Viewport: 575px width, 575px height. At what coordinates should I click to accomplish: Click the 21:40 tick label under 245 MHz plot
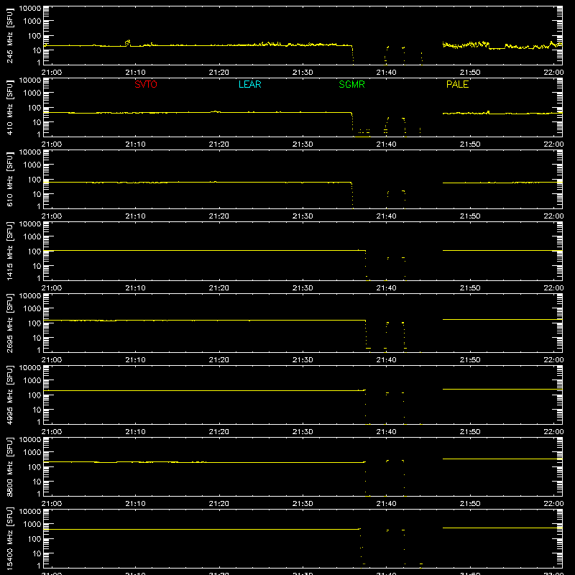point(386,73)
